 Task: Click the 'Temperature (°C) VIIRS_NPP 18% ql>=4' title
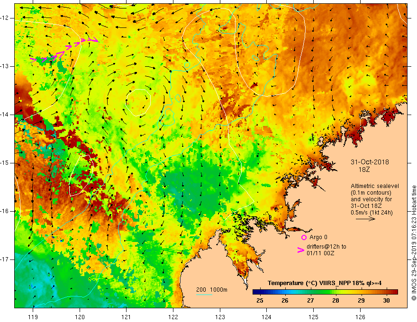325,283
